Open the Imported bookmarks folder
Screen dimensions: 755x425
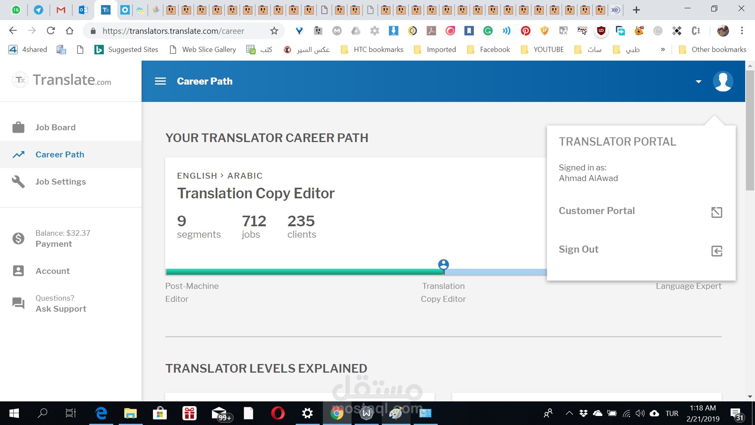click(x=435, y=50)
